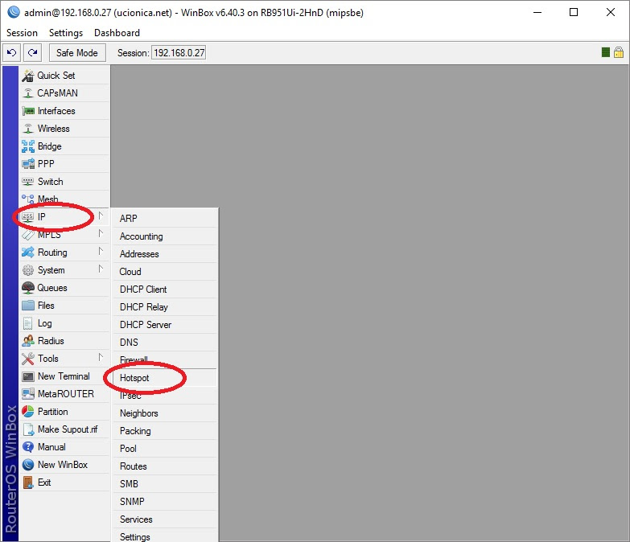The height and width of the screenshot is (542, 630).
Task: Expand the MPLS submenu
Action: click(64, 235)
